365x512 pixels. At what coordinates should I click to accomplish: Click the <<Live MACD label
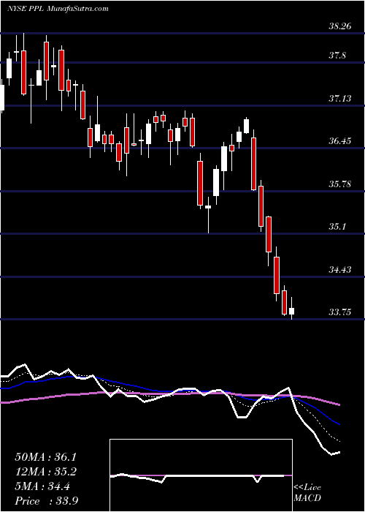tap(307, 492)
